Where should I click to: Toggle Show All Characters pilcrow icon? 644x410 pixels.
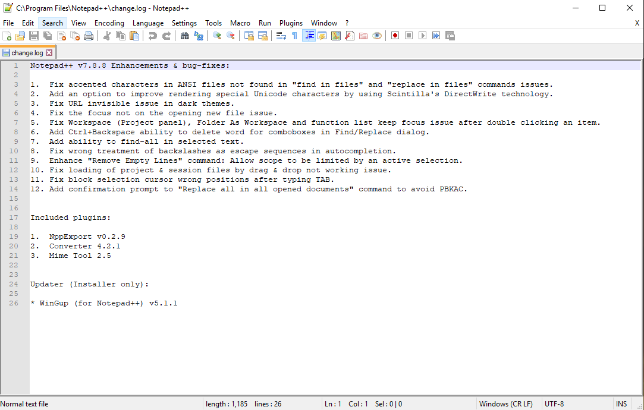click(294, 36)
